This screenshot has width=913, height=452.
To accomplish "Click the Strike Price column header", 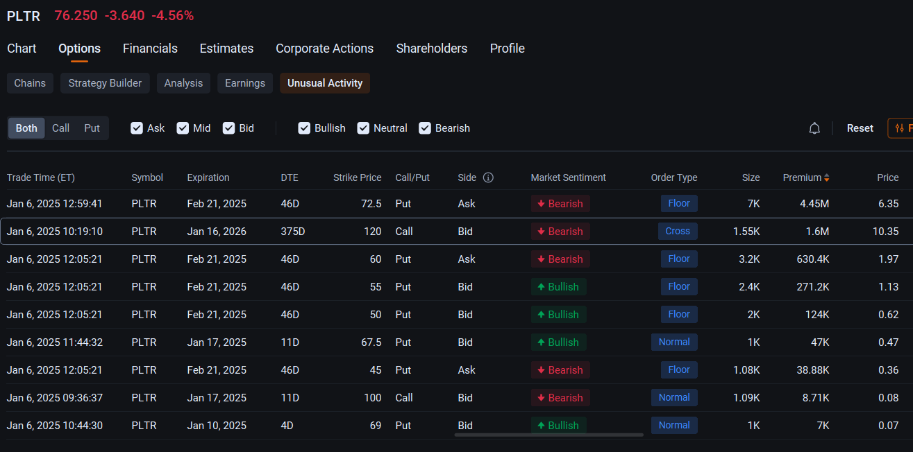I will pos(358,177).
